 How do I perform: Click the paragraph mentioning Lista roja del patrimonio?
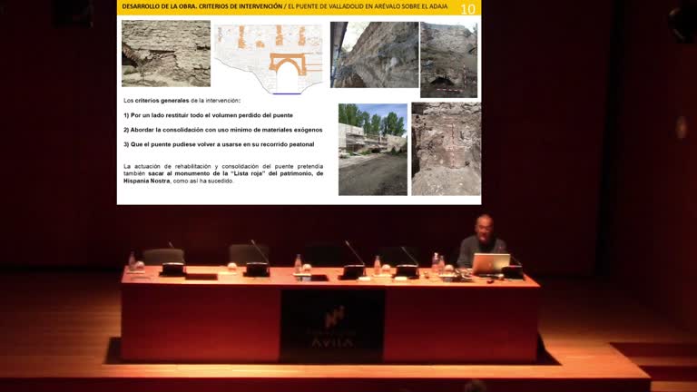click(223, 173)
